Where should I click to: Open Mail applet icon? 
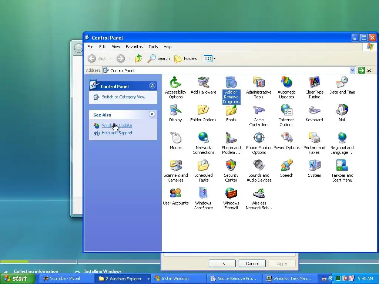click(x=342, y=113)
